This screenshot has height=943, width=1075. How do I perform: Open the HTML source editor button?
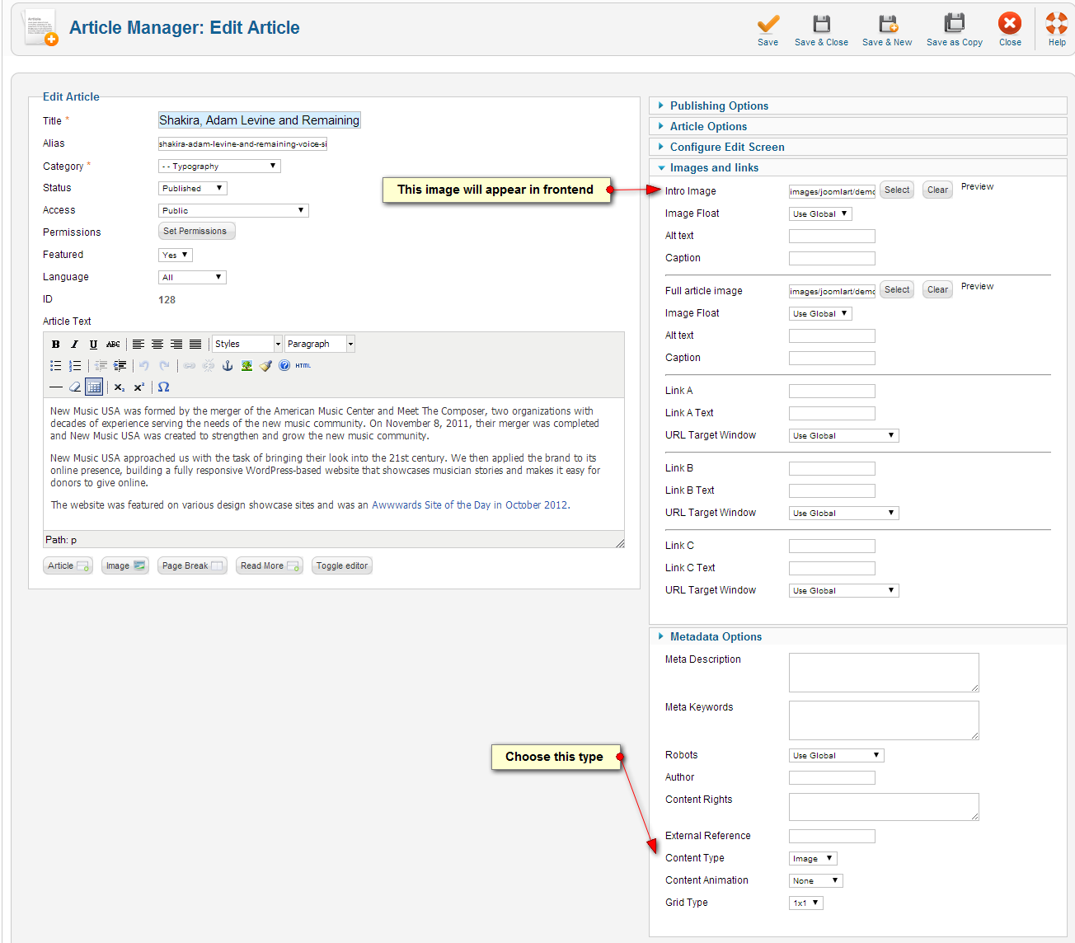coord(303,366)
